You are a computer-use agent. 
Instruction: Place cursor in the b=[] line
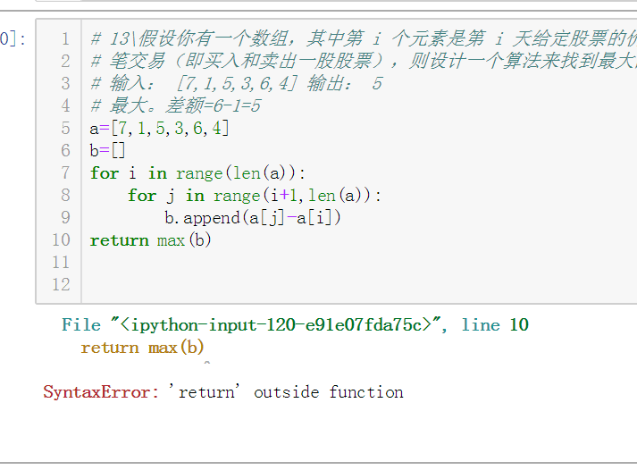point(107,151)
